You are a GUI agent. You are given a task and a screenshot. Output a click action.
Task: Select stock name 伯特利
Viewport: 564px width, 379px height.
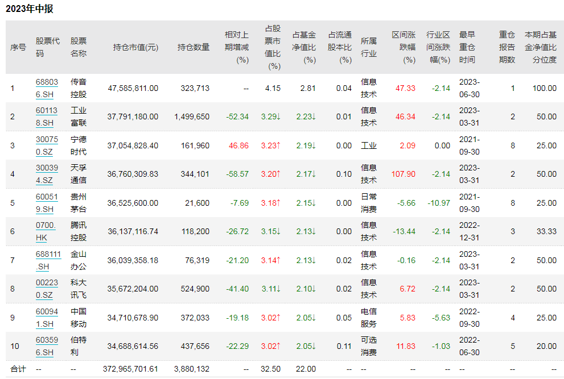click(79, 346)
